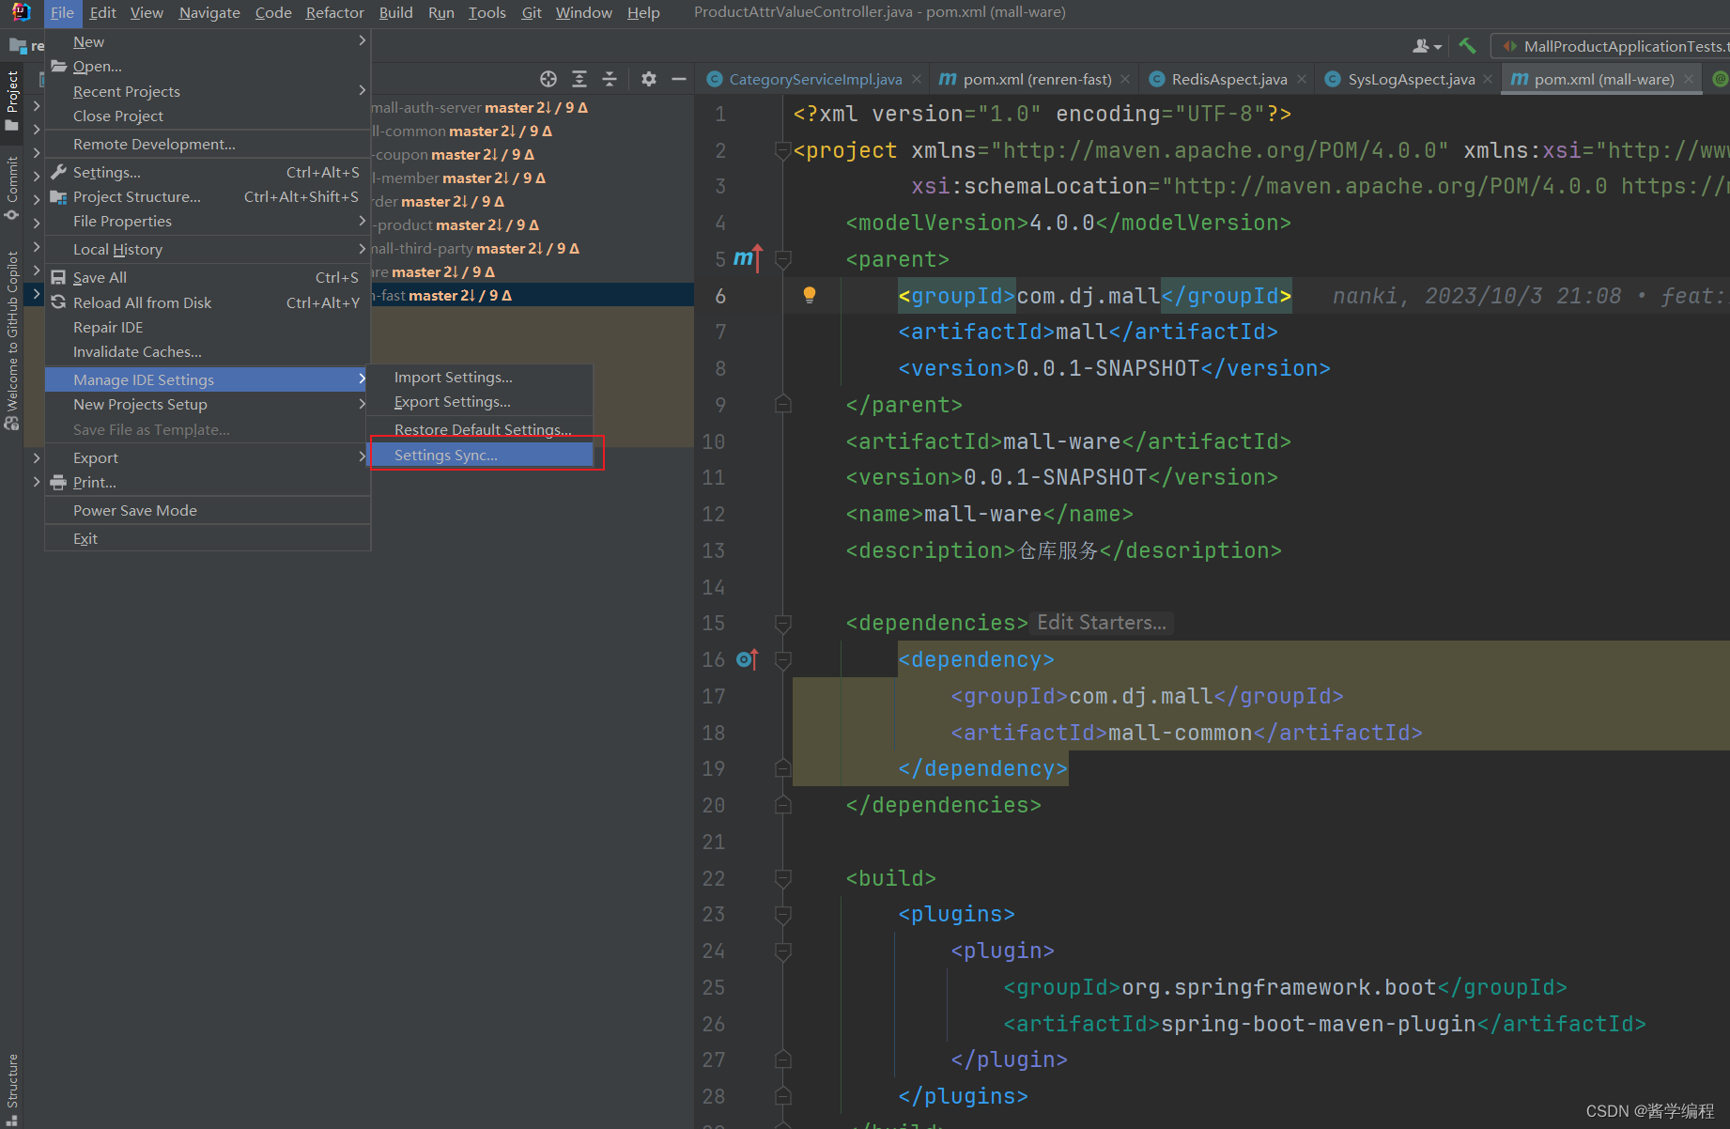This screenshot has height=1129, width=1730.
Task: Click the navigation gutter arrow at line 16
Action: point(747,658)
